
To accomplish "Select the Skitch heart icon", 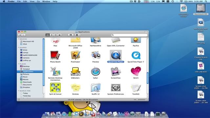I will 136,71.
